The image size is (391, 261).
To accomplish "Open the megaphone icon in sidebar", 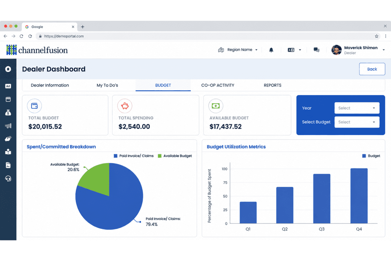I will point(8,126).
